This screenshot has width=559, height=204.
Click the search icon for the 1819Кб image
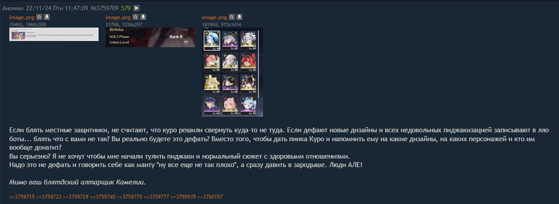click(232, 17)
